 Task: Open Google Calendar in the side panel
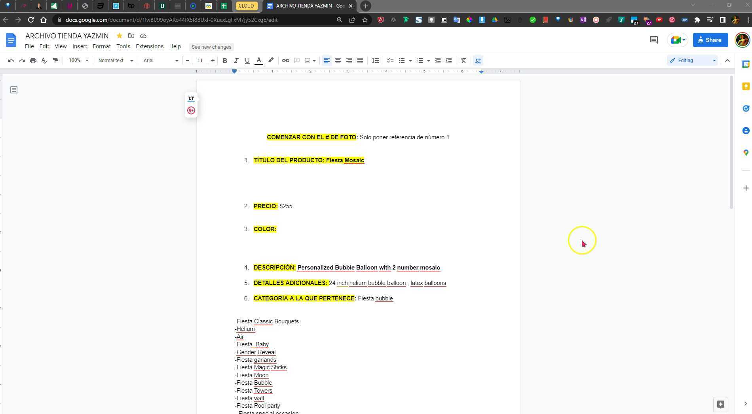coord(746,64)
